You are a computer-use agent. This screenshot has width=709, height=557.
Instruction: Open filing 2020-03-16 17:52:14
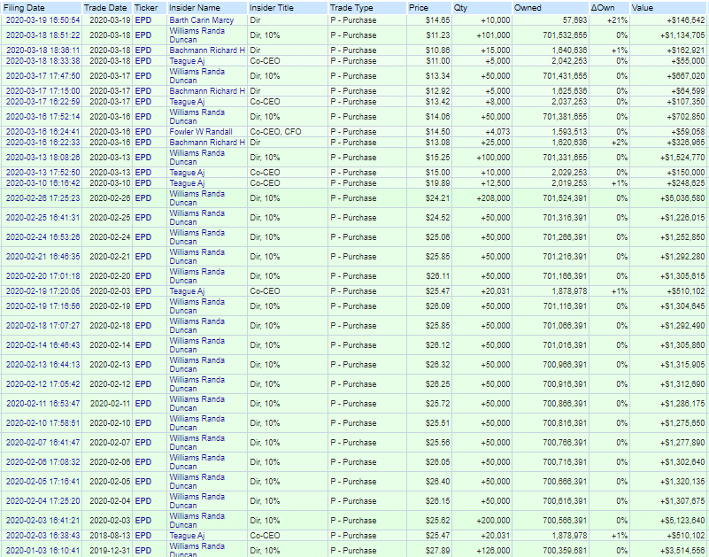[x=43, y=117]
